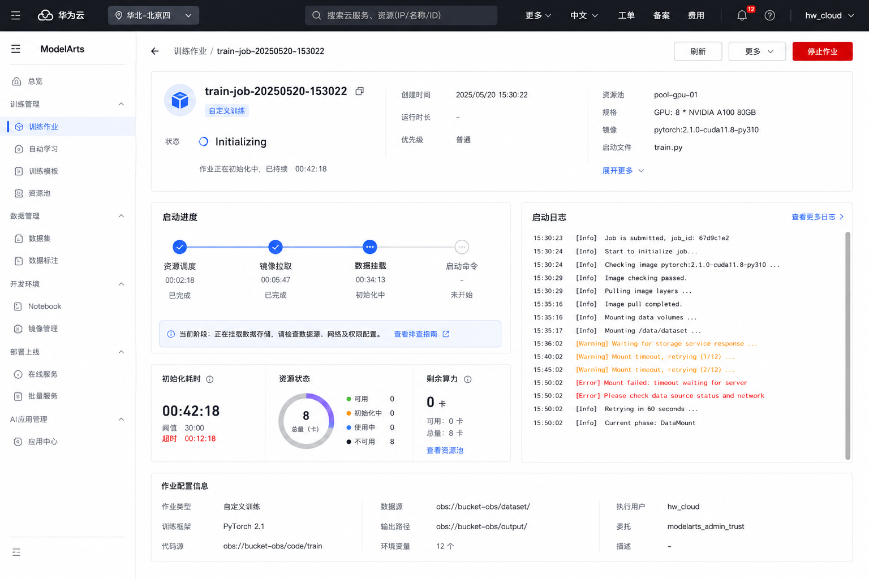Screen dimensions: 869x579
Task: Open 备案 in the top navigation
Action: (x=661, y=15)
